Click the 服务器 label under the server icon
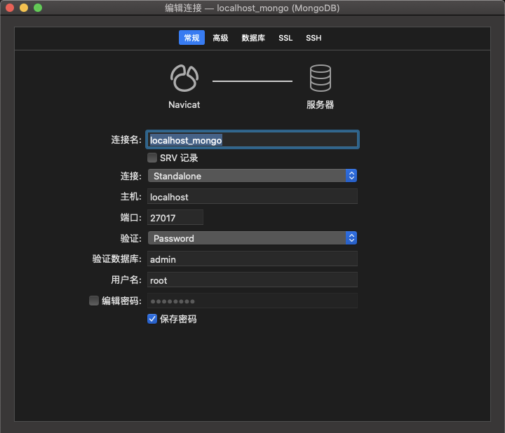Viewport: 505px width, 433px height. coord(320,104)
